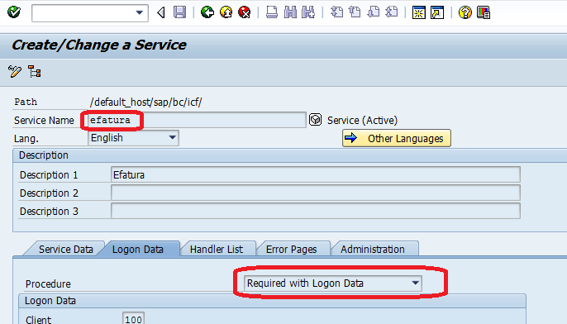Collapse command field with triangle icon

(x=161, y=12)
